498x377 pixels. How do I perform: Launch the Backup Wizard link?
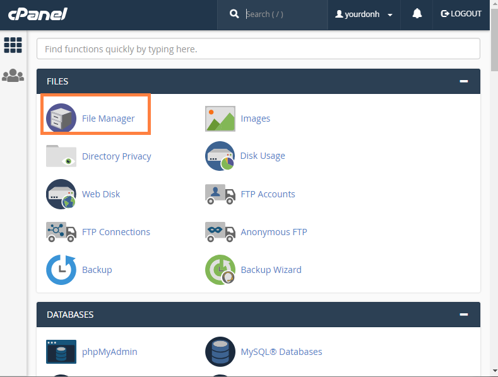click(271, 270)
